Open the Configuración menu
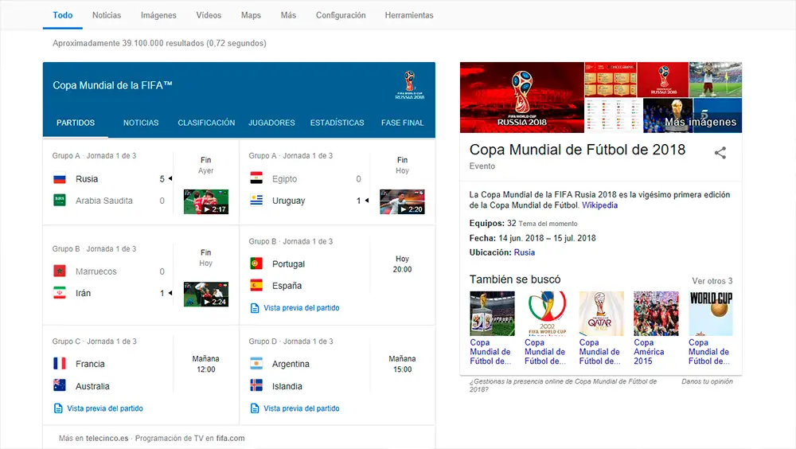Image resolution: width=796 pixels, height=449 pixels. pos(341,15)
